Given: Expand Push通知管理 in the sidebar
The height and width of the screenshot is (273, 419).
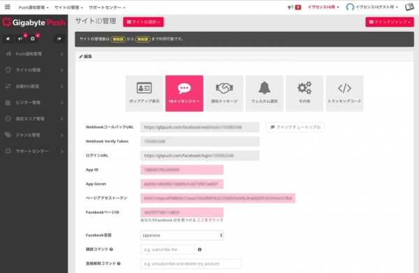Looking at the screenshot, I should tap(34, 54).
